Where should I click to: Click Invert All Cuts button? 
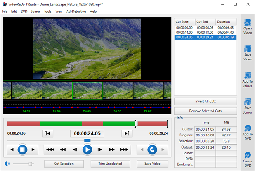(206, 102)
